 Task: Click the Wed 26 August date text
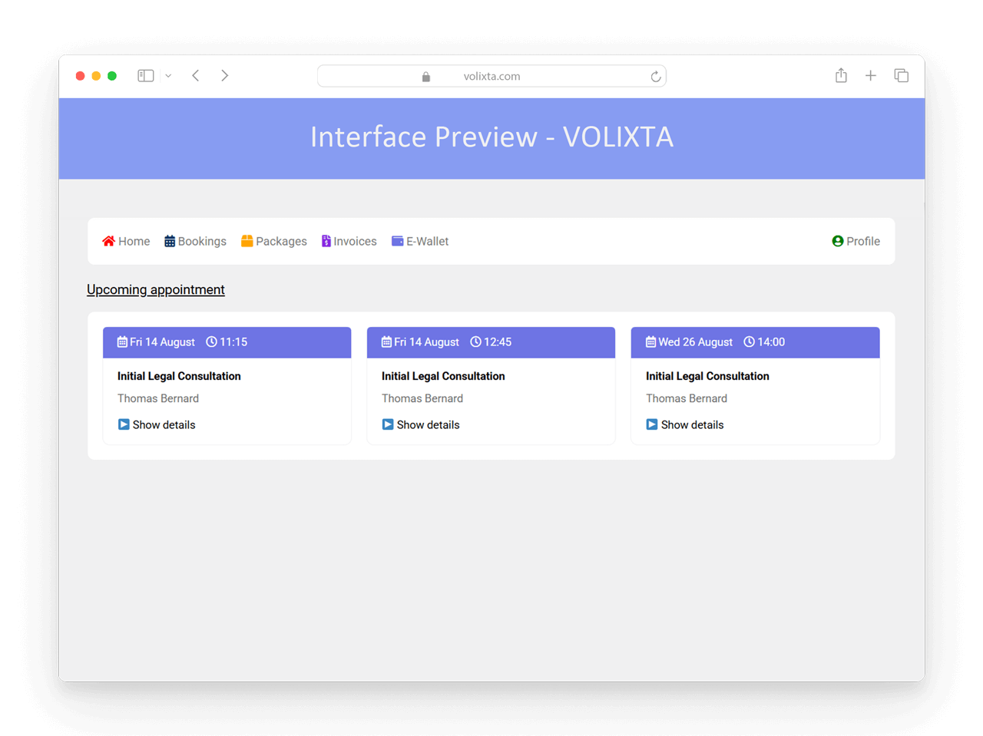(695, 342)
